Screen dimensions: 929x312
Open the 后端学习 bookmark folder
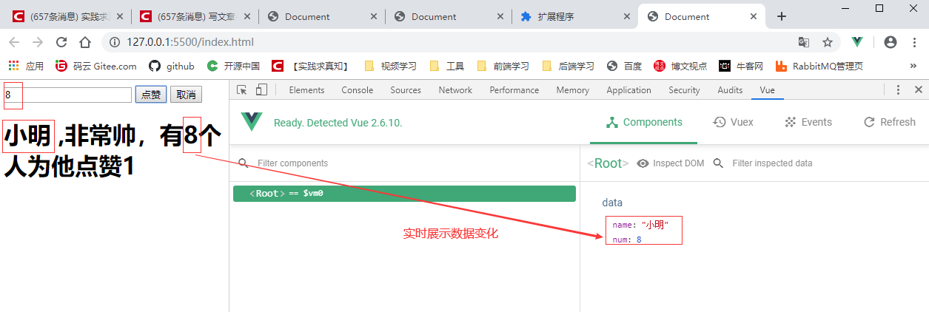pyautogui.click(x=568, y=66)
